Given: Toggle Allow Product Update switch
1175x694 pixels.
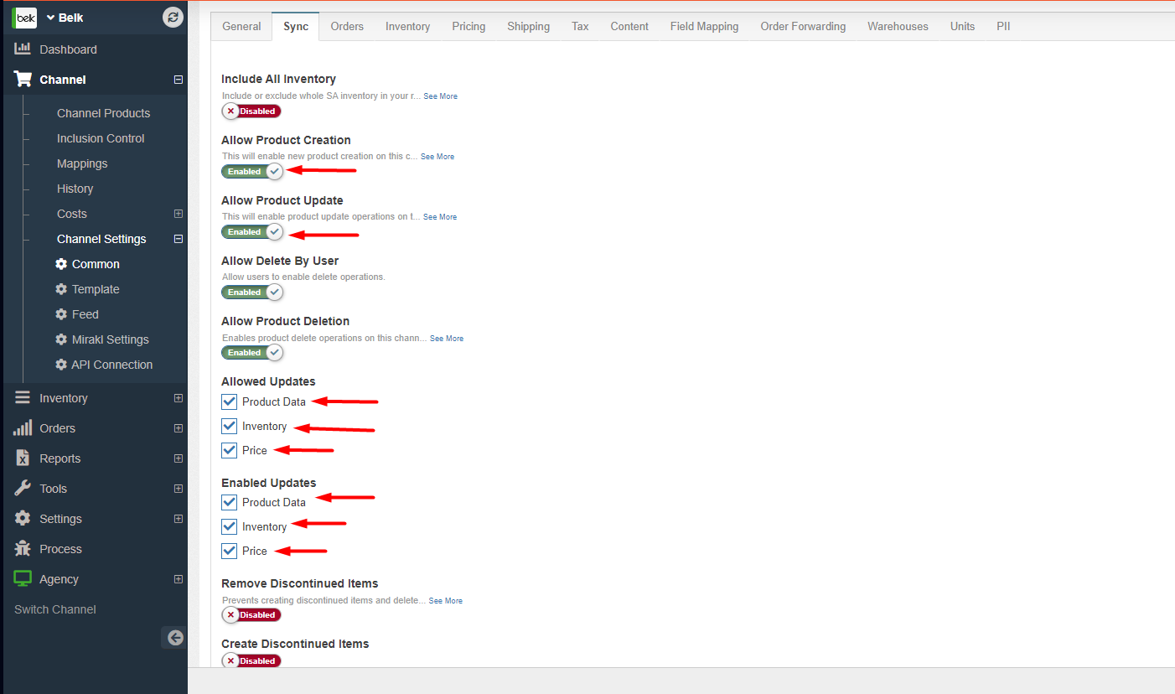Looking at the screenshot, I should (x=252, y=231).
